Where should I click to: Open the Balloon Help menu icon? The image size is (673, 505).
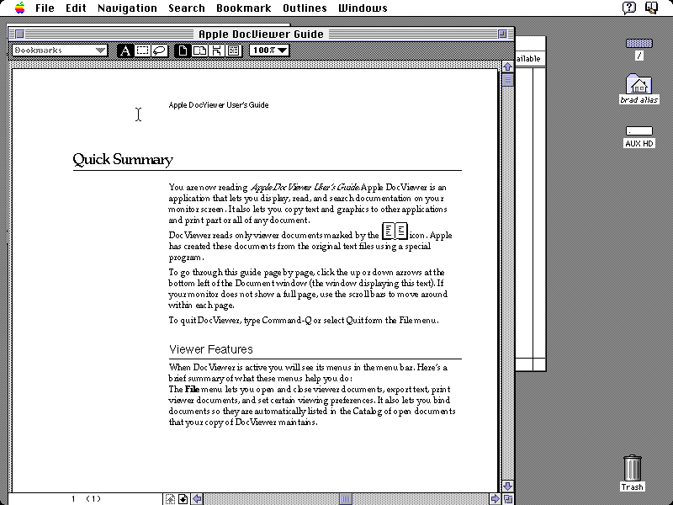click(x=628, y=8)
